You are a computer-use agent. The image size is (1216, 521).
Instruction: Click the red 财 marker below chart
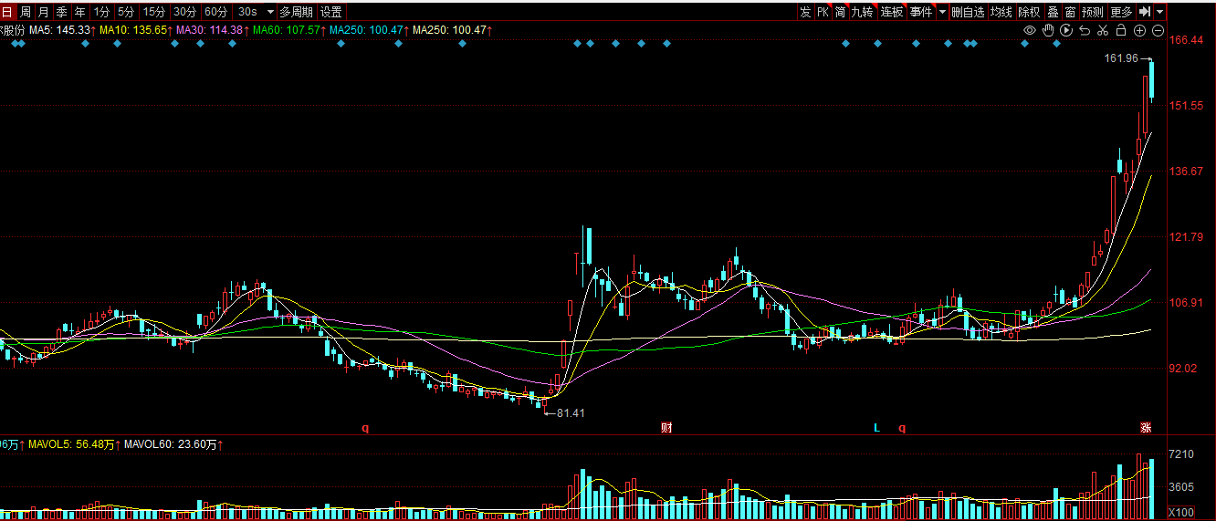(x=666, y=428)
